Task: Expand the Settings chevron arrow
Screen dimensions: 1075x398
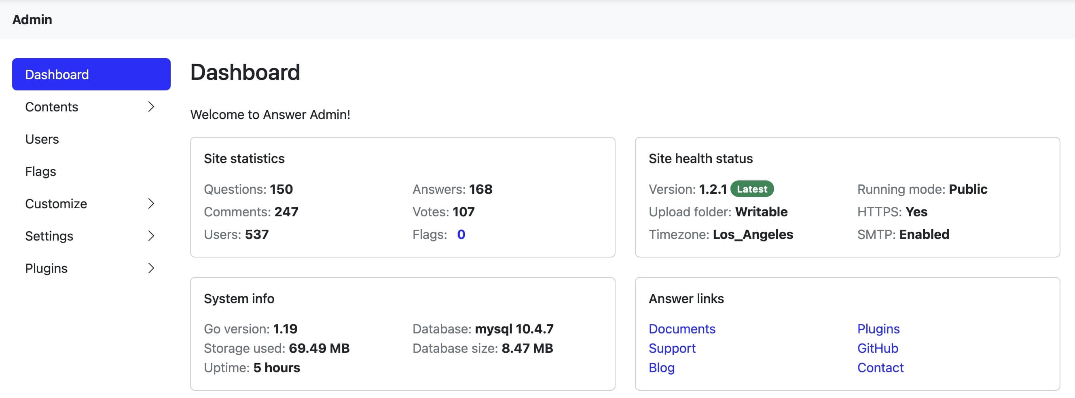Action: click(x=151, y=236)
